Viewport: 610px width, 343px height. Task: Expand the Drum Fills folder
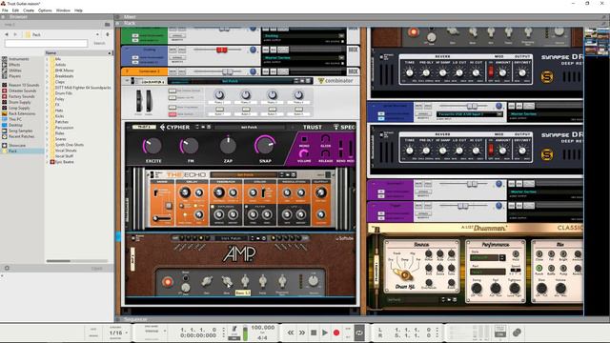click(x=47, y=93)
